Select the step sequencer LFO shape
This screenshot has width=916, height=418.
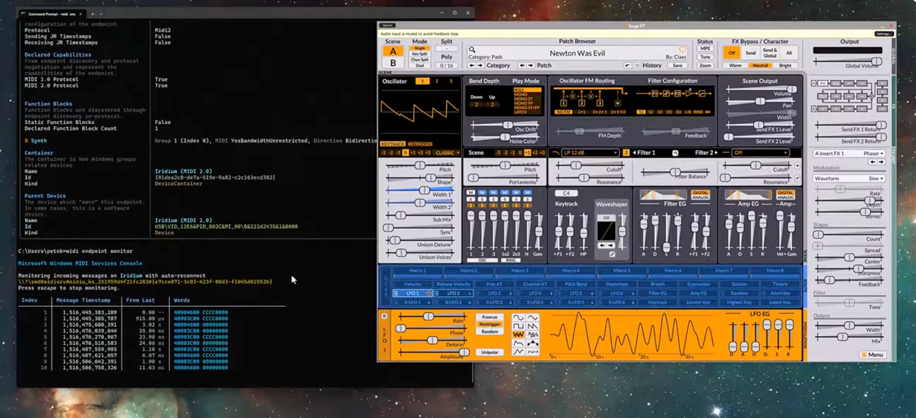[533, 343]
